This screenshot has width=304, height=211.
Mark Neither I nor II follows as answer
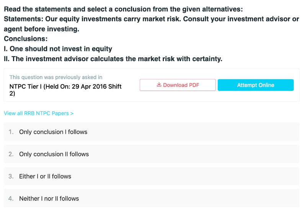tap(152, 198)
